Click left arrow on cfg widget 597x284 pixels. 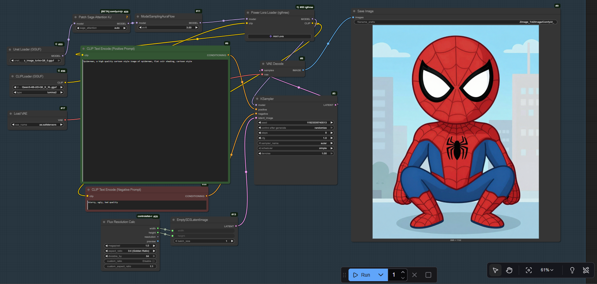[x=260, y=138]
